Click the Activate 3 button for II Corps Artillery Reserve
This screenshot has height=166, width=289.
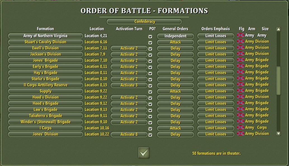tap(129, 85)
